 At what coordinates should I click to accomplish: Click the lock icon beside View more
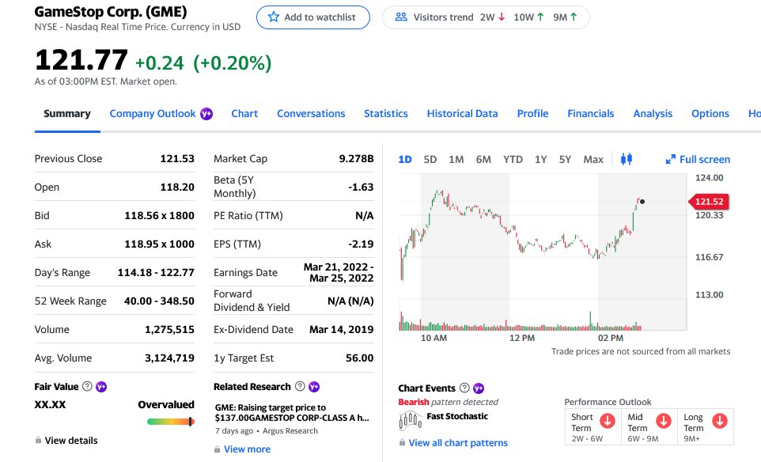(x=217, y=449)
